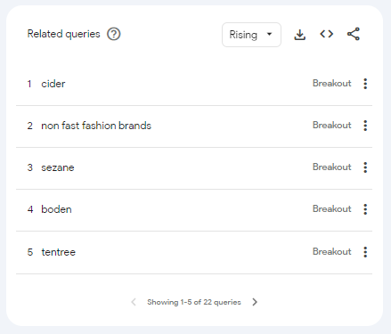This screenshot has height=334, width=391.
Task: Open more options for sezane
Action: pos(365,167)
